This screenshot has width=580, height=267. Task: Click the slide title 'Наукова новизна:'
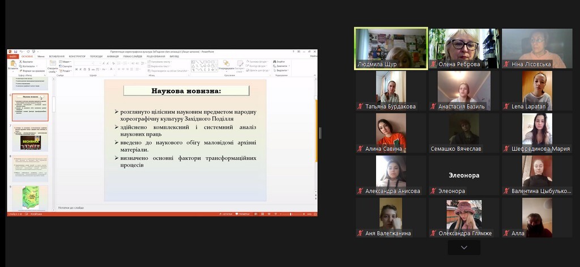click(186, 91)
